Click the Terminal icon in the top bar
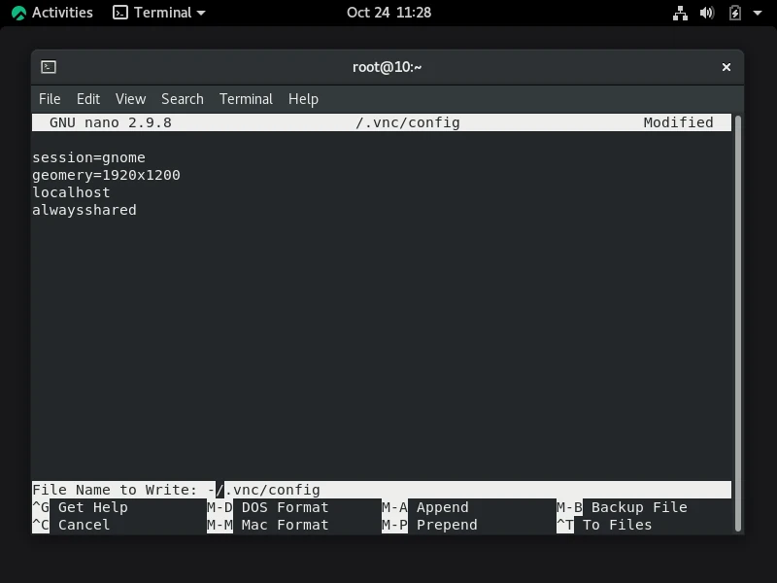This screenshot has height=583, width=777. [120, 13]
